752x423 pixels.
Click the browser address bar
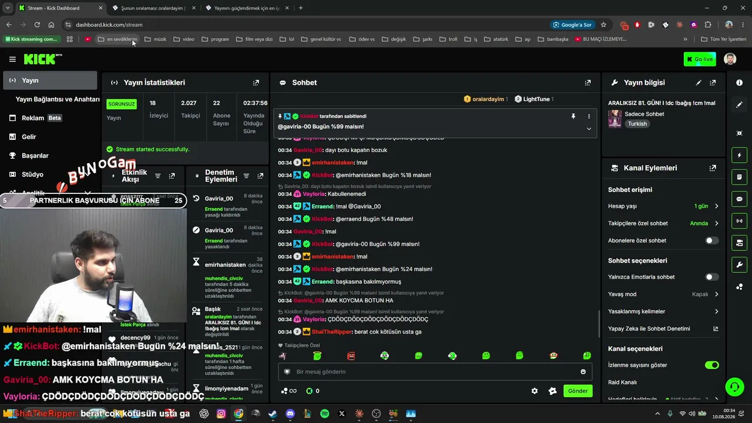coord(305,25)
